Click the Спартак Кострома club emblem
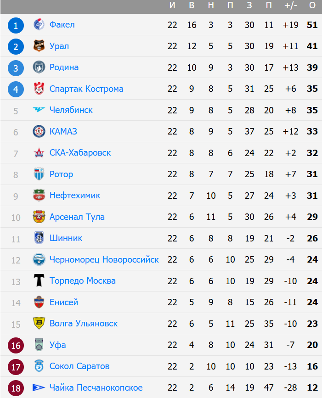This screenshot has width=322, height=398. pos(39,89)
